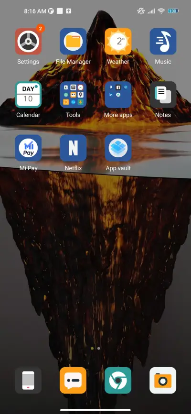
Task: Launch Chrome browser from the dock
Action: (118, 380)
